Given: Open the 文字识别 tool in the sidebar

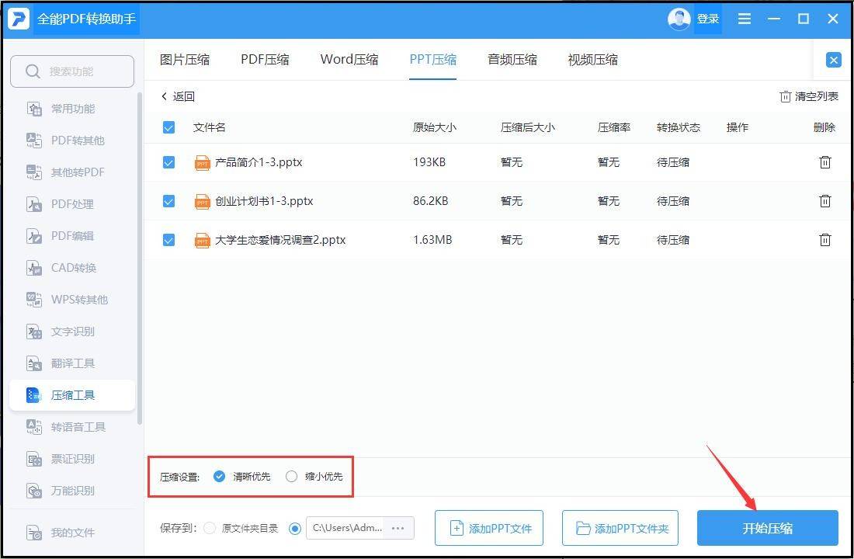Looking at the screenshot, I should [x=72, y=332].
